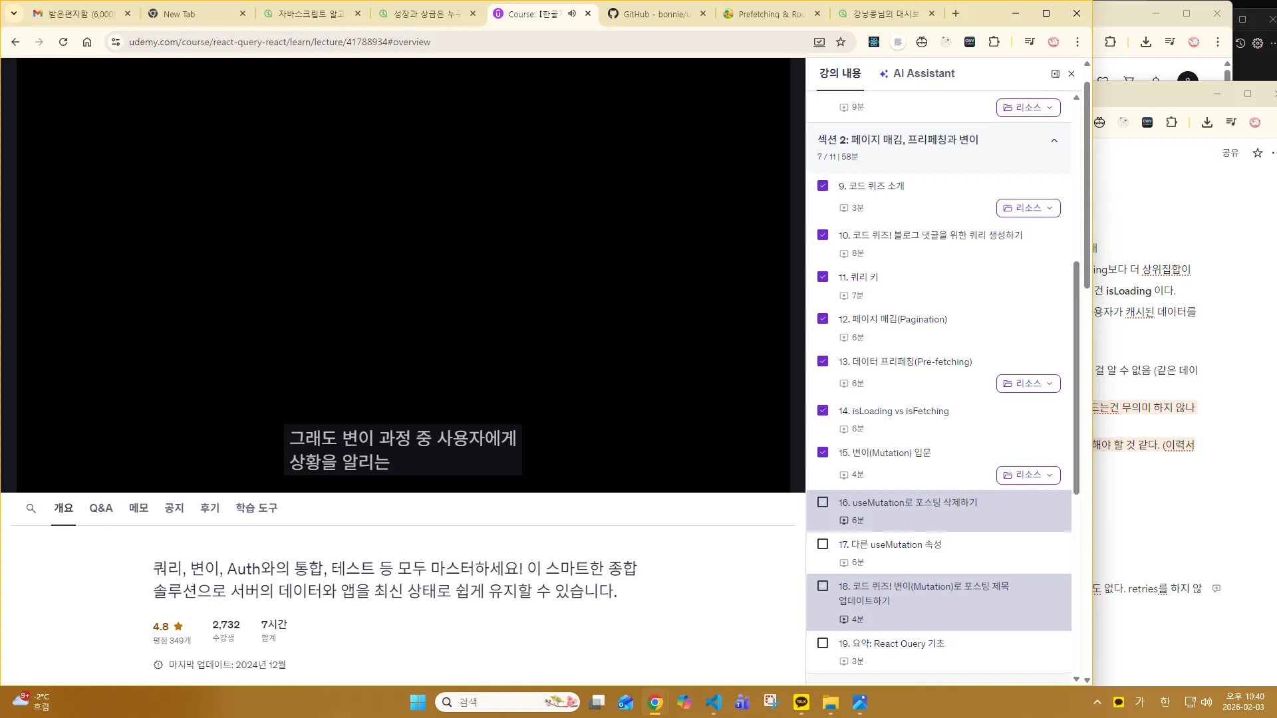Uncheck lecture 14 isLoading vs isFetching
The width and height of the screenshot is (1277, 718).
(823, 410)
